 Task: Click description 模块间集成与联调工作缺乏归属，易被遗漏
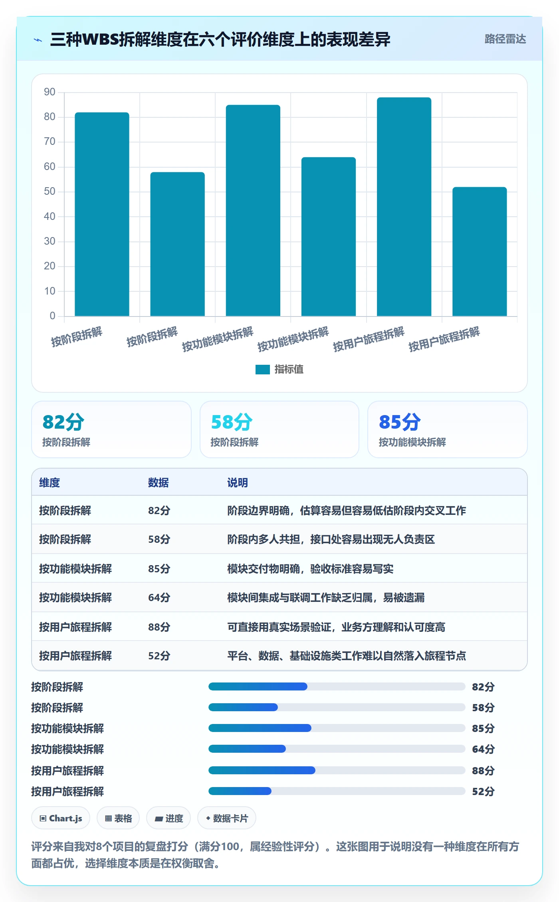pos(326,597)
